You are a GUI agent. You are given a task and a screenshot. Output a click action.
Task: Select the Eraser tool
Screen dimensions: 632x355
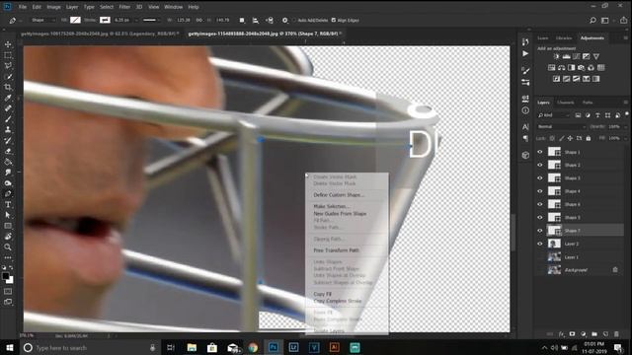(x=8, y=151)
